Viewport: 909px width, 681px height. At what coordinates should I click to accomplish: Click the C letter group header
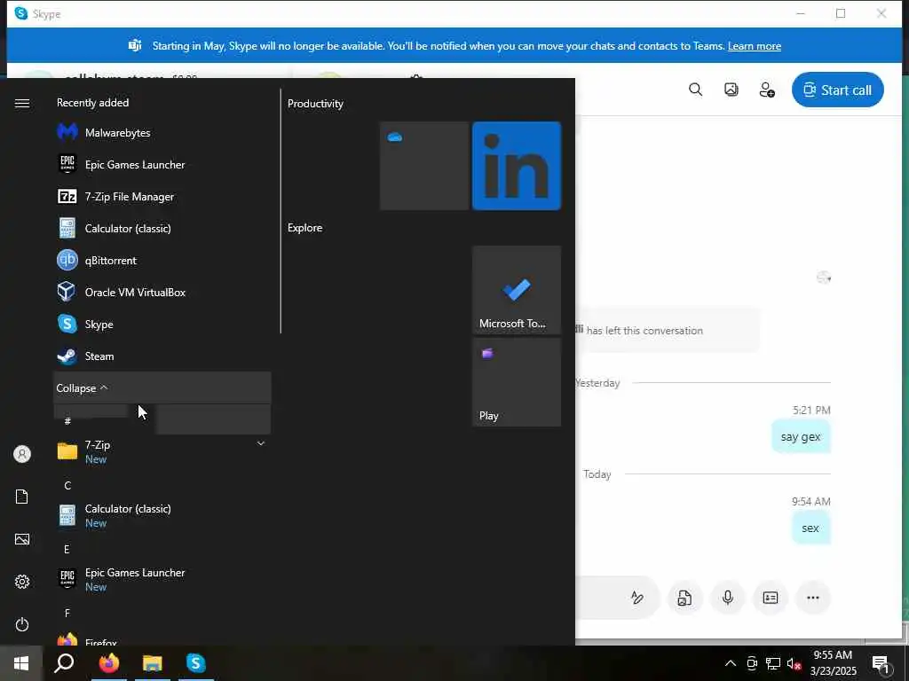tap(67, 485)
